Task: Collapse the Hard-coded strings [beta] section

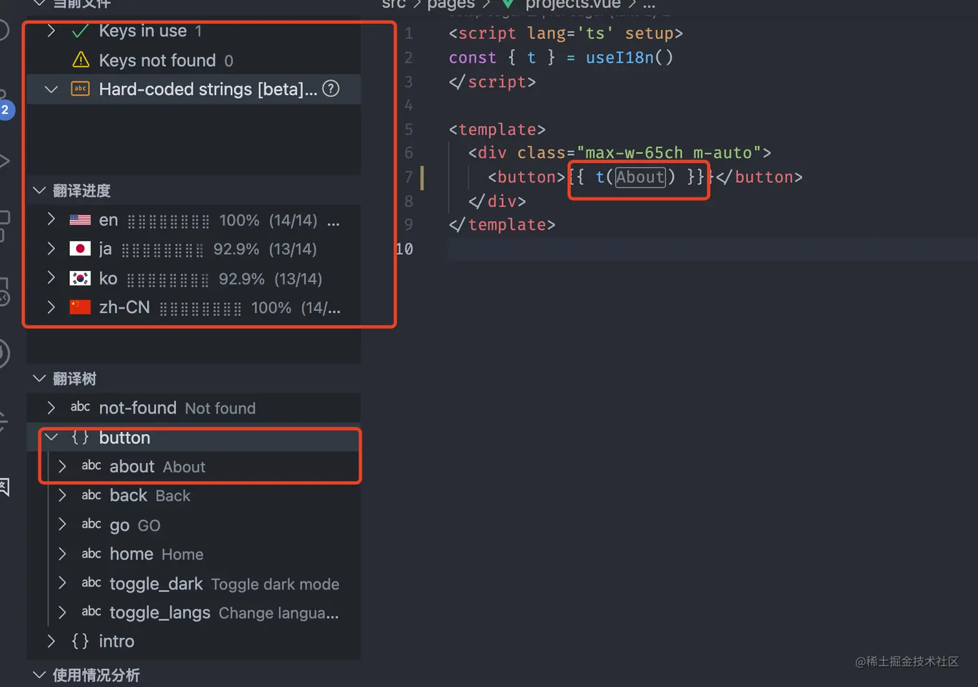Action: (x=51, y=89)
